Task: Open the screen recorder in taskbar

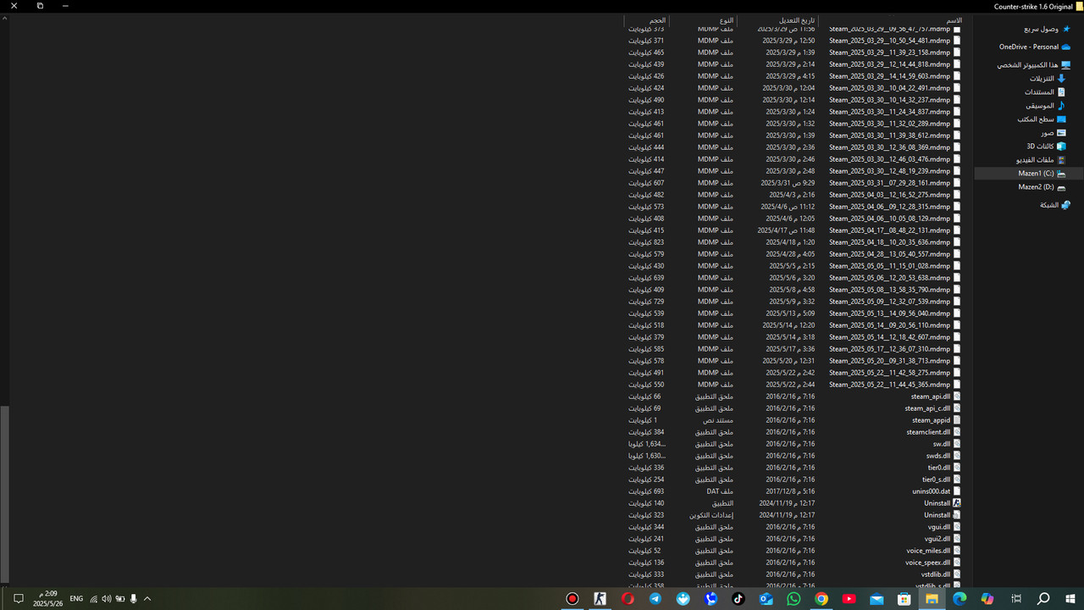Action: click(x=572, y=599)
